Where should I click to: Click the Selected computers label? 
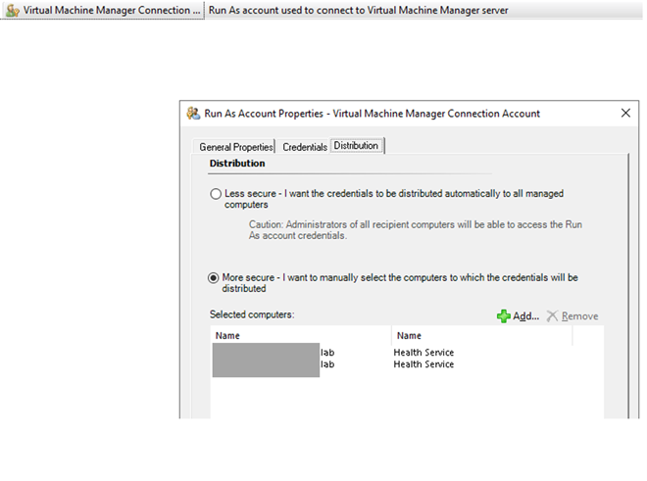click(x=252, y=314)
